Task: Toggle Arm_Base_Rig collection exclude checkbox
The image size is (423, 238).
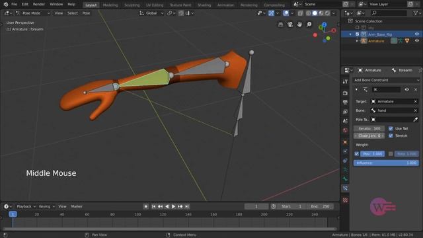Action: 357,34
